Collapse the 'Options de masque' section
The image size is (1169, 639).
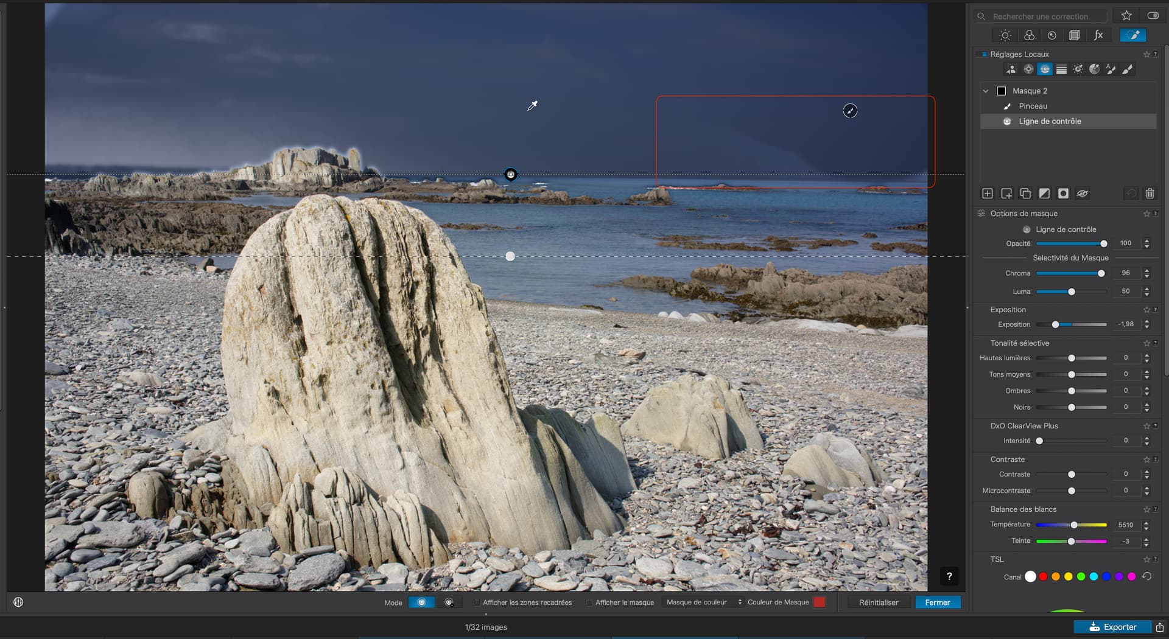click(x=1023, y=214)
